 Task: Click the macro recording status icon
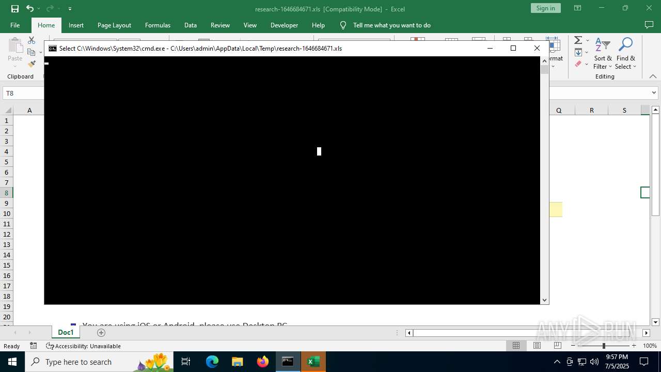click(33, 346)
